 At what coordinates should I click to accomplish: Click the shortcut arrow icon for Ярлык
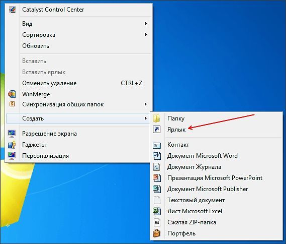pyautogui.click(x=157, y=130)
